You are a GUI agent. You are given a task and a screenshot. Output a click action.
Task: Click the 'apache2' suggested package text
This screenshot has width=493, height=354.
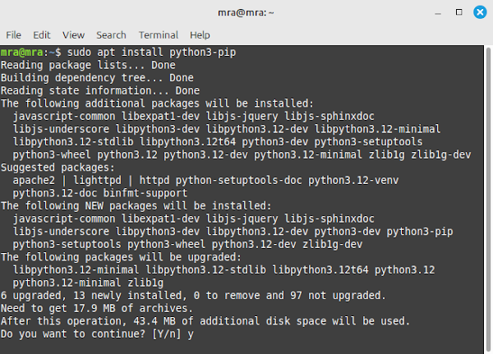pos(34,181)
